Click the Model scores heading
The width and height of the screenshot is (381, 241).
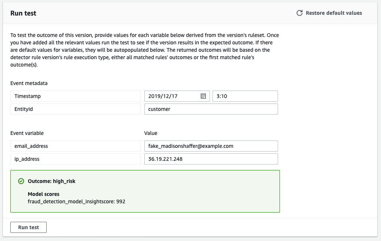pos(43,194)
